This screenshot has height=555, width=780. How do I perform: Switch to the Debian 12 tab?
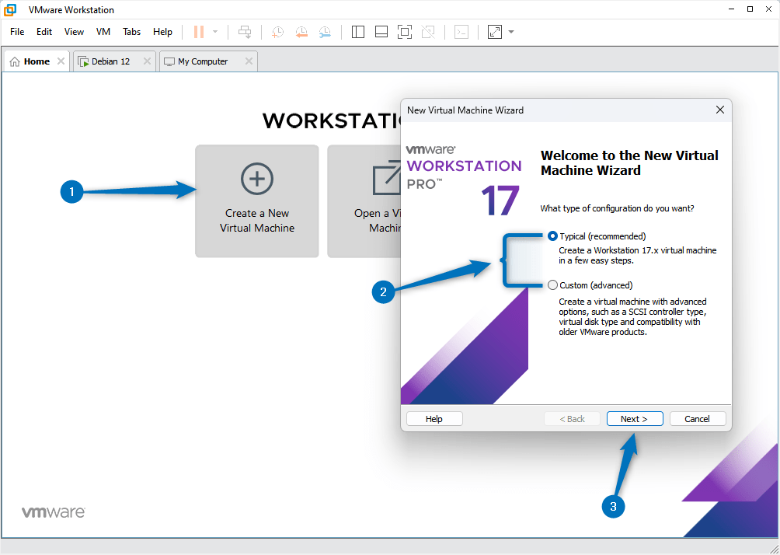[110, 61]
